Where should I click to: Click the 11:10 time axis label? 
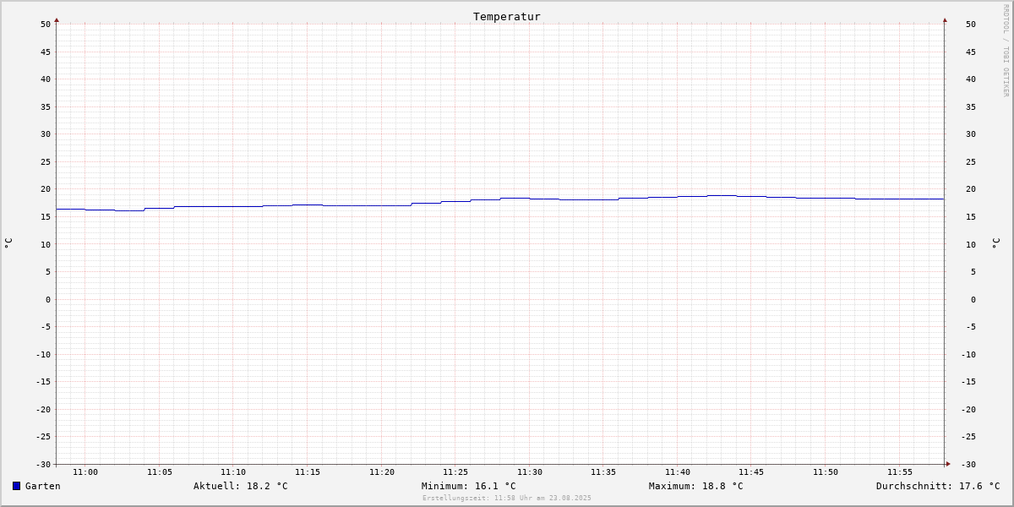coord(233,472)
